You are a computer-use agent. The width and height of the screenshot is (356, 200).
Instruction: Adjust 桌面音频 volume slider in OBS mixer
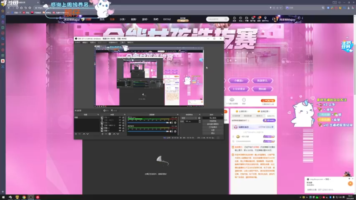pos(148,131)
